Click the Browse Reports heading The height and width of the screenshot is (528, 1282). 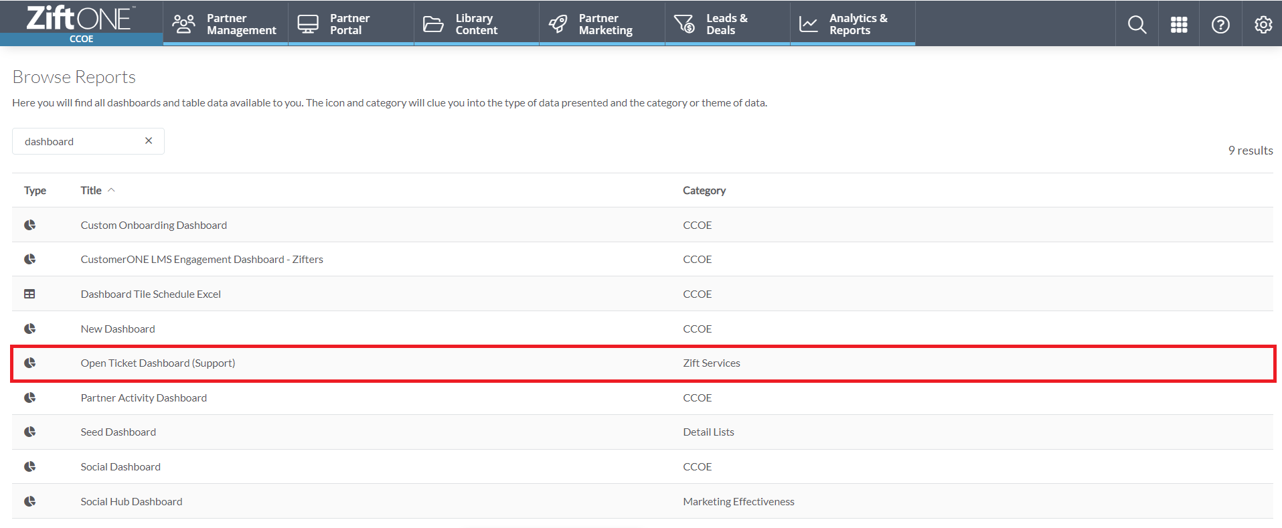[74, 77]
